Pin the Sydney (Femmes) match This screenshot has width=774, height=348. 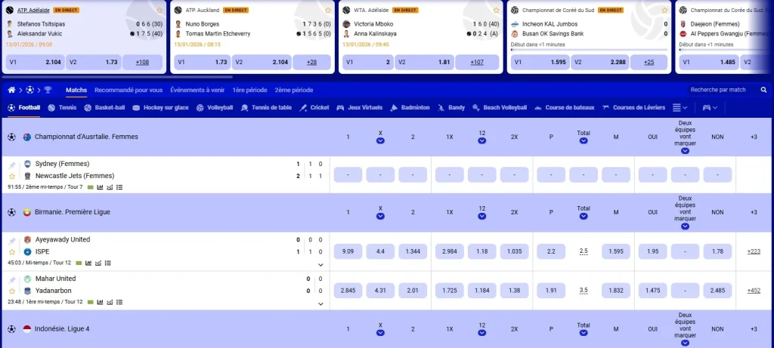click(x=12, y=165)
